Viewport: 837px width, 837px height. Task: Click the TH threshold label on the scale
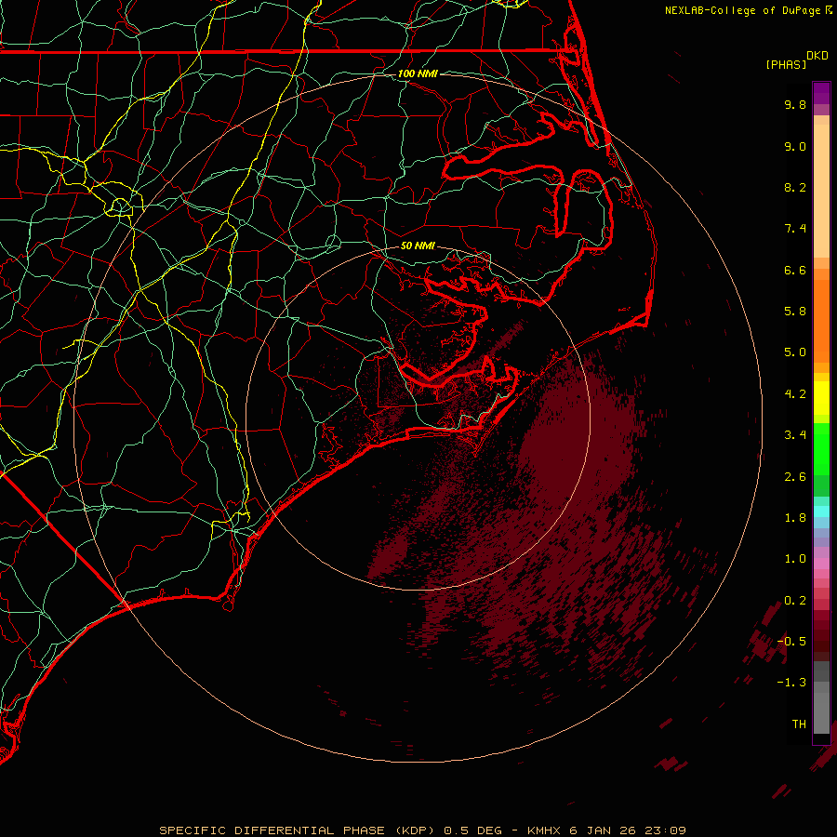[x=799, y=724]
